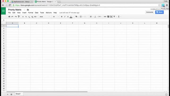
Task: Go back in browser history
Action: click(x=3, y=5)
